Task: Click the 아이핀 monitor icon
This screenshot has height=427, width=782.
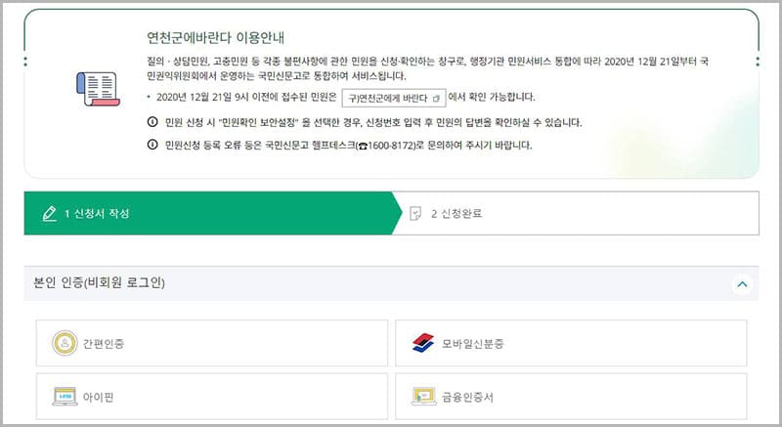Action: [65, 397]
